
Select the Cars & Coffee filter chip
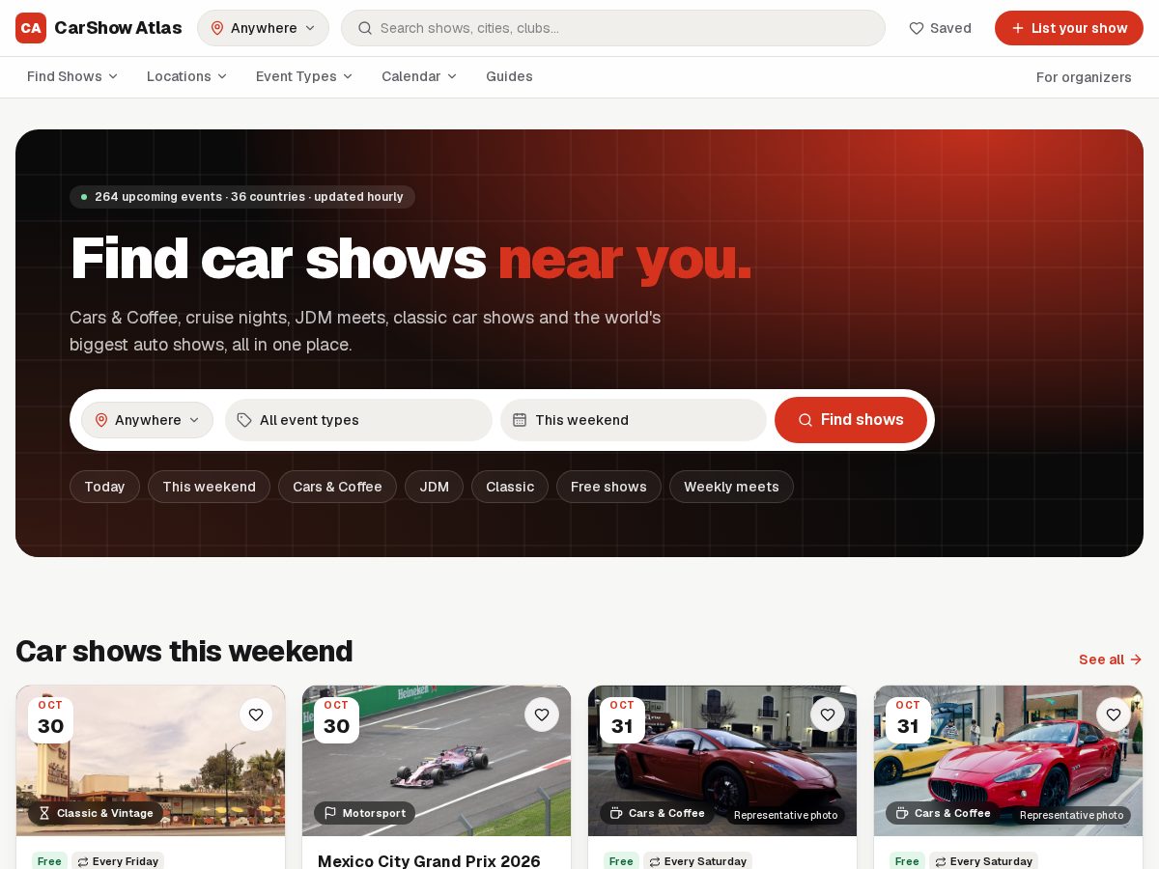tap(337, 487)
